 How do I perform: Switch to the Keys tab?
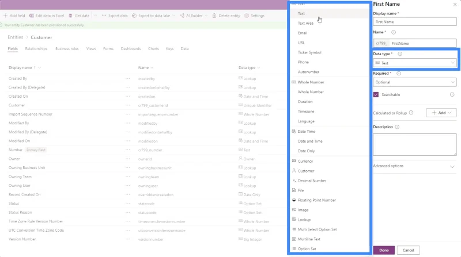click(170, 49)
